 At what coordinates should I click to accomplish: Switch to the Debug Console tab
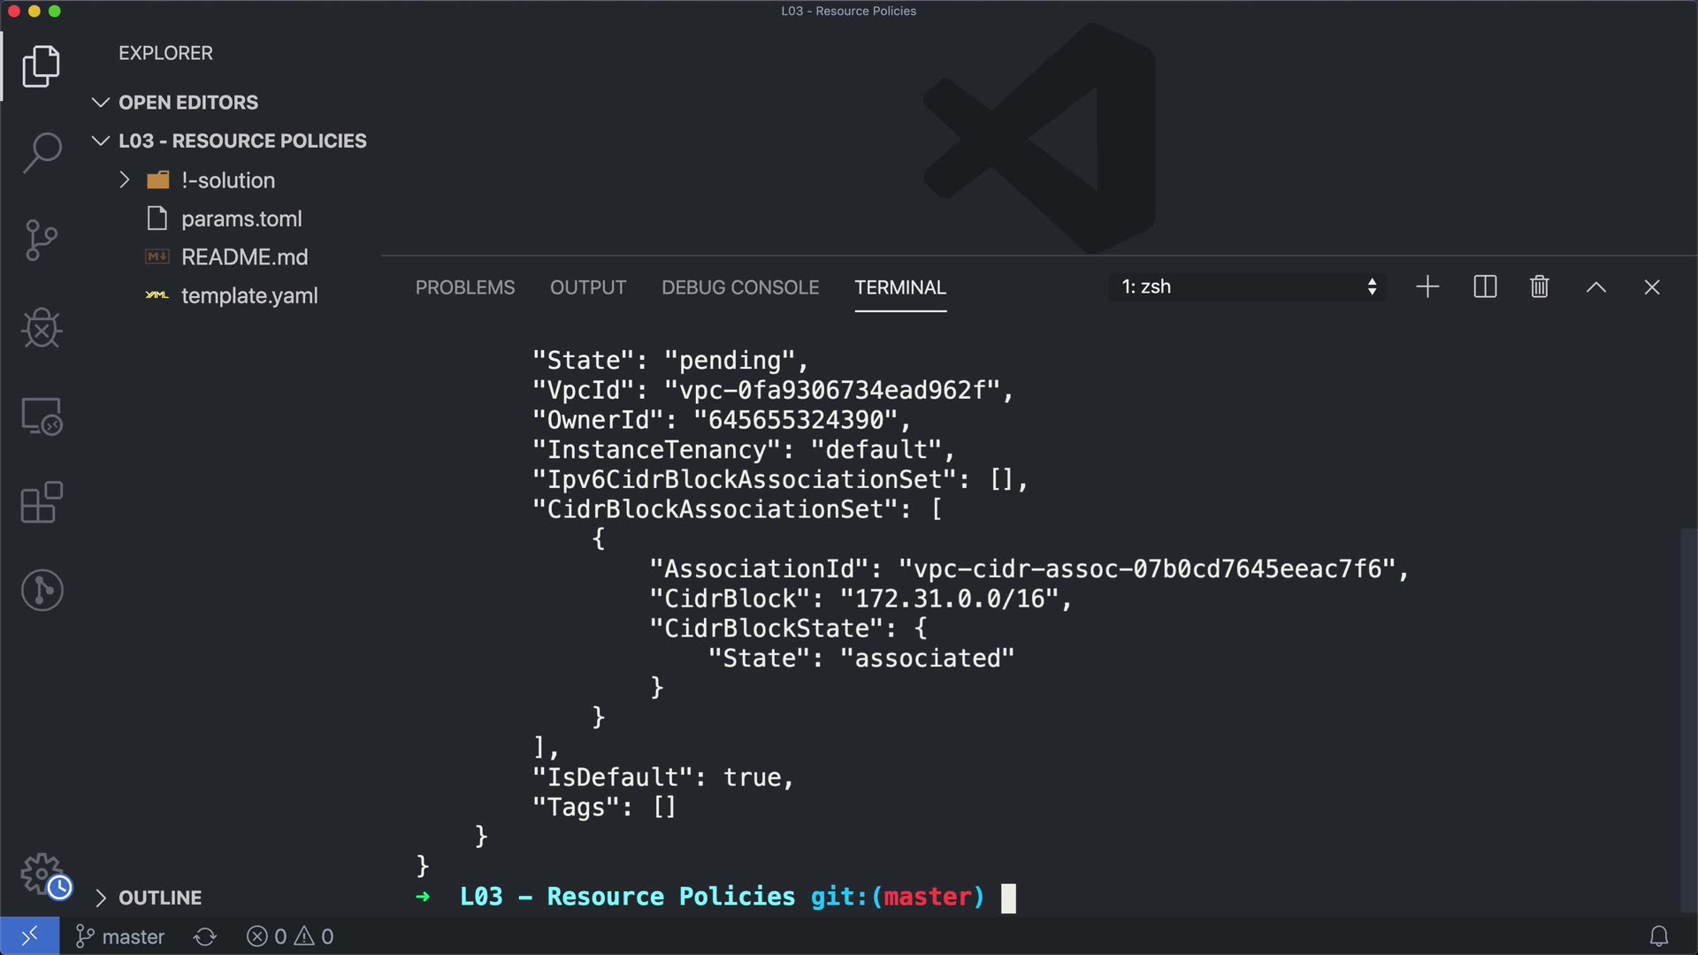pyautogui.click(x=739, y=287)
